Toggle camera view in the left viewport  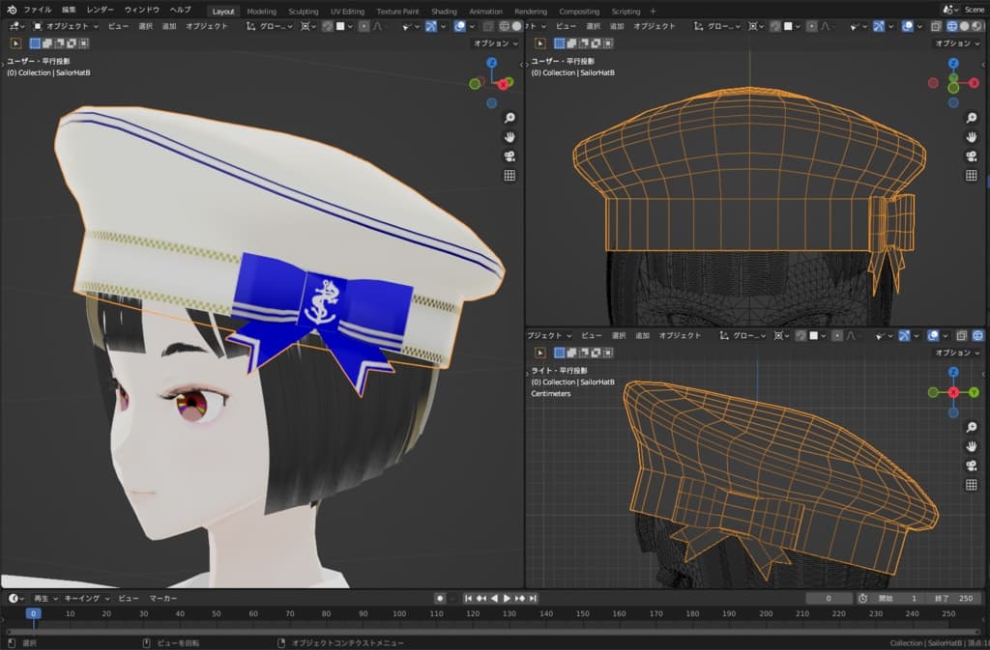pos(510,156)
